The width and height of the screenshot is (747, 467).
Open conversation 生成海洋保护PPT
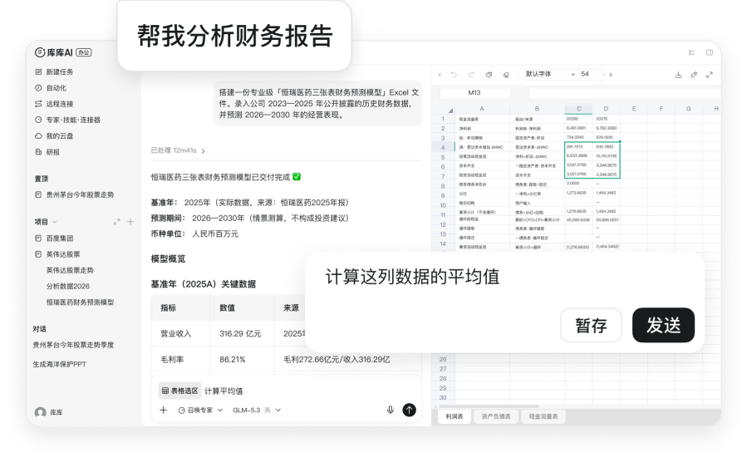pyautogui.click(x=60, y=364)
